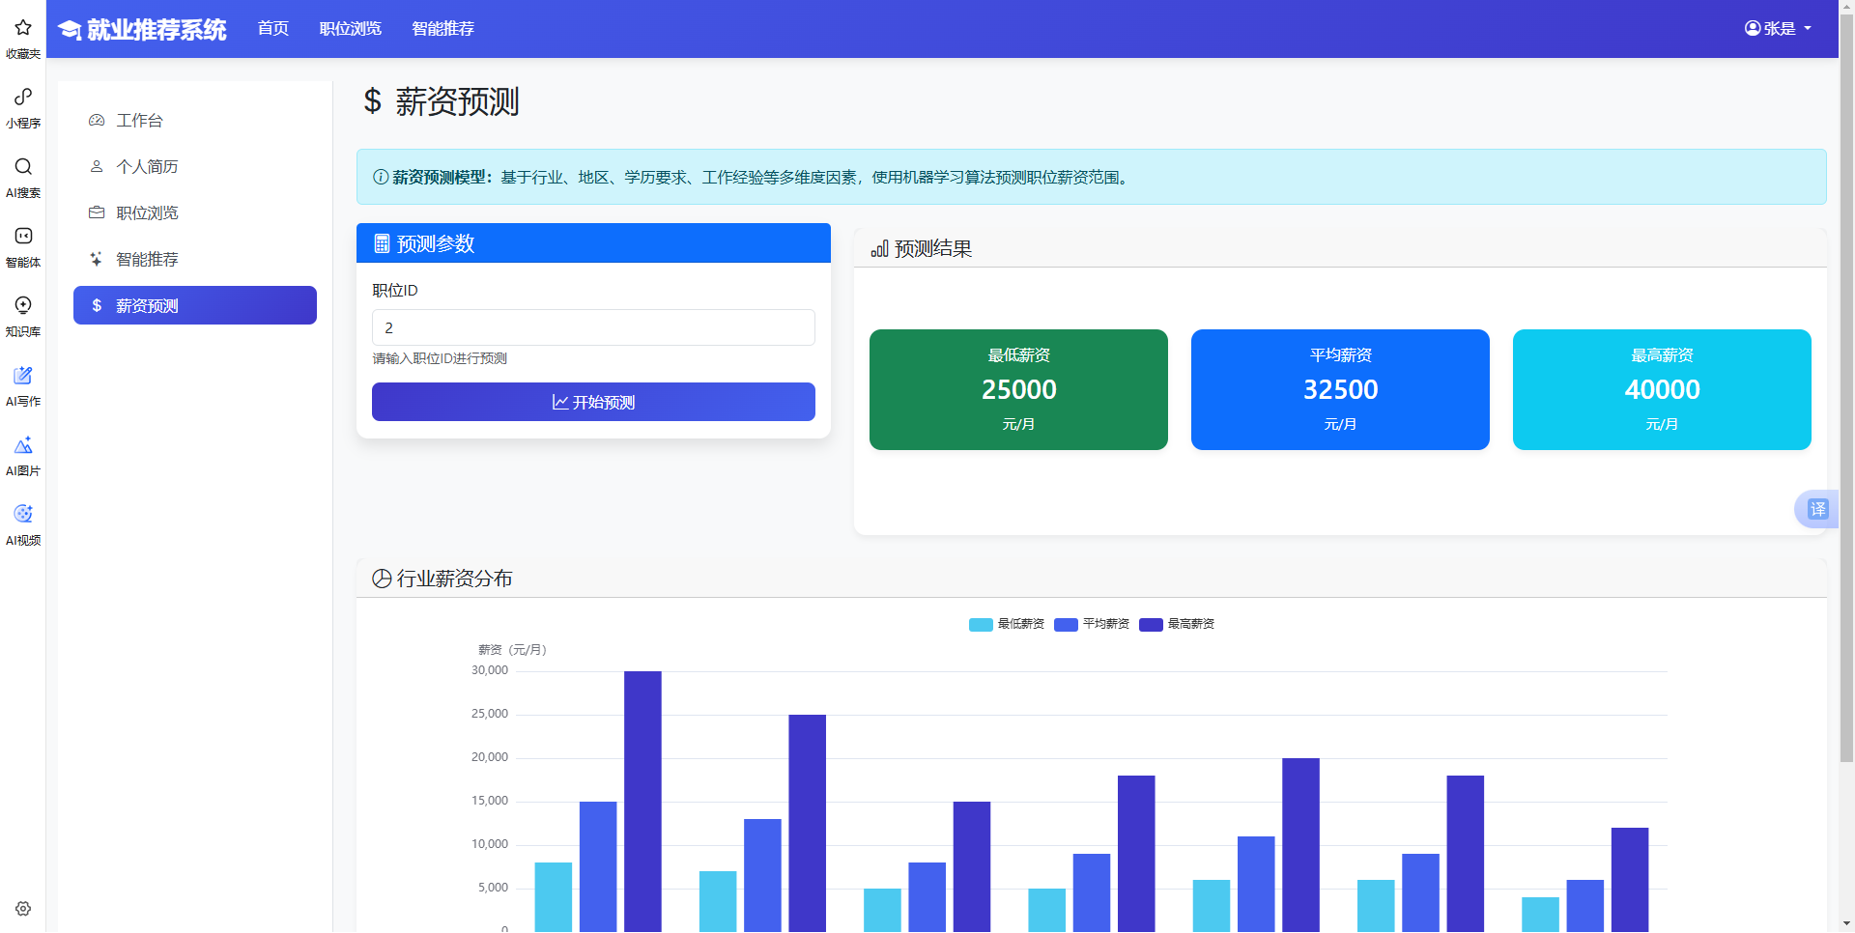Click the 工作台 dashboard icon
1855x933 pixels.
pyautogui.click(x=96, y=120)
